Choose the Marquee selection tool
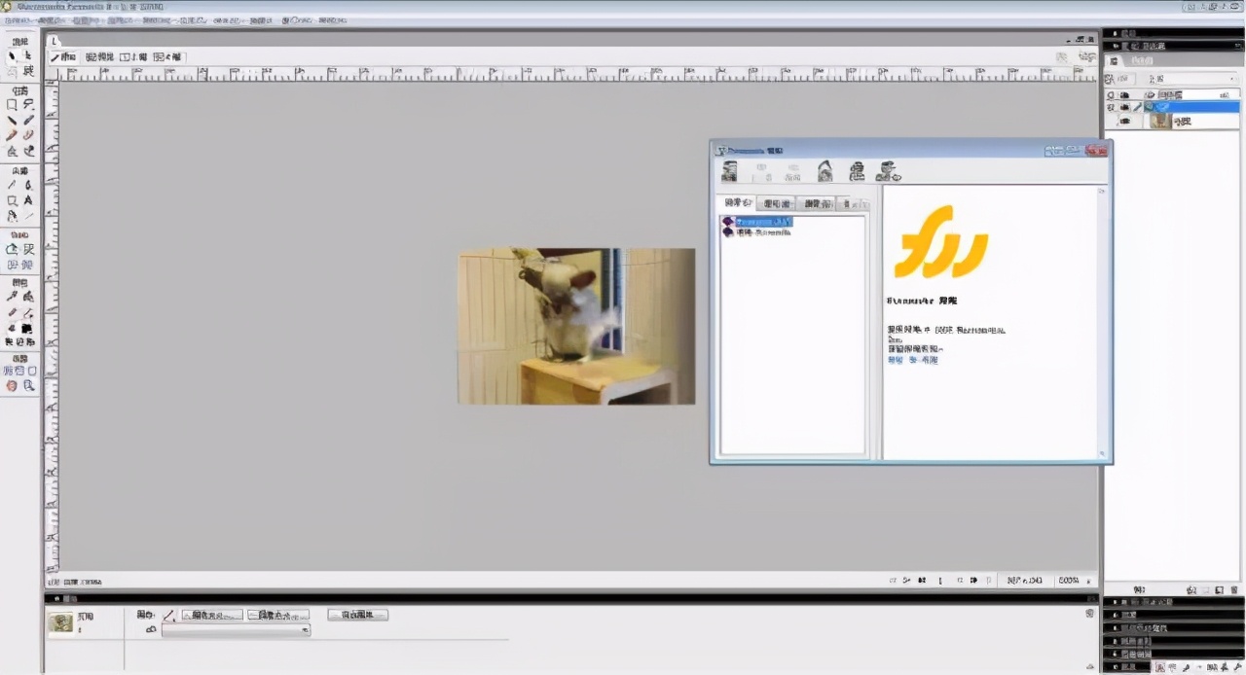The width and height of the screenshot is (1246, 675). pos(12,104)
